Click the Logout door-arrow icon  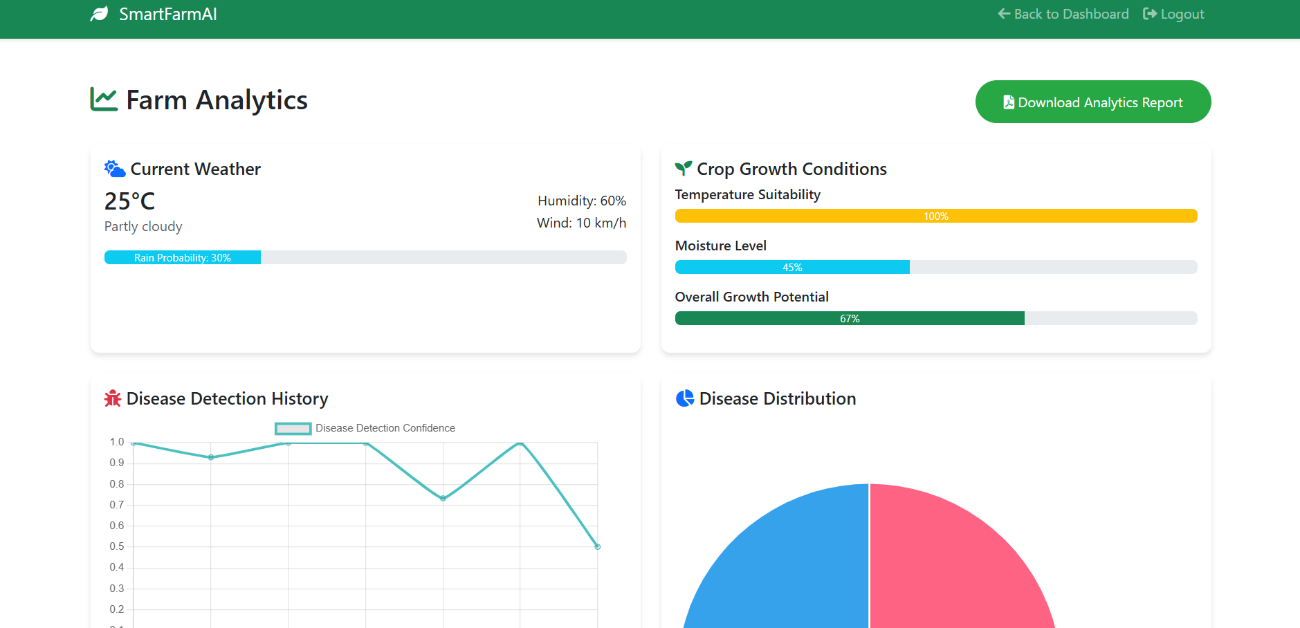click(x=1150, y=15)
